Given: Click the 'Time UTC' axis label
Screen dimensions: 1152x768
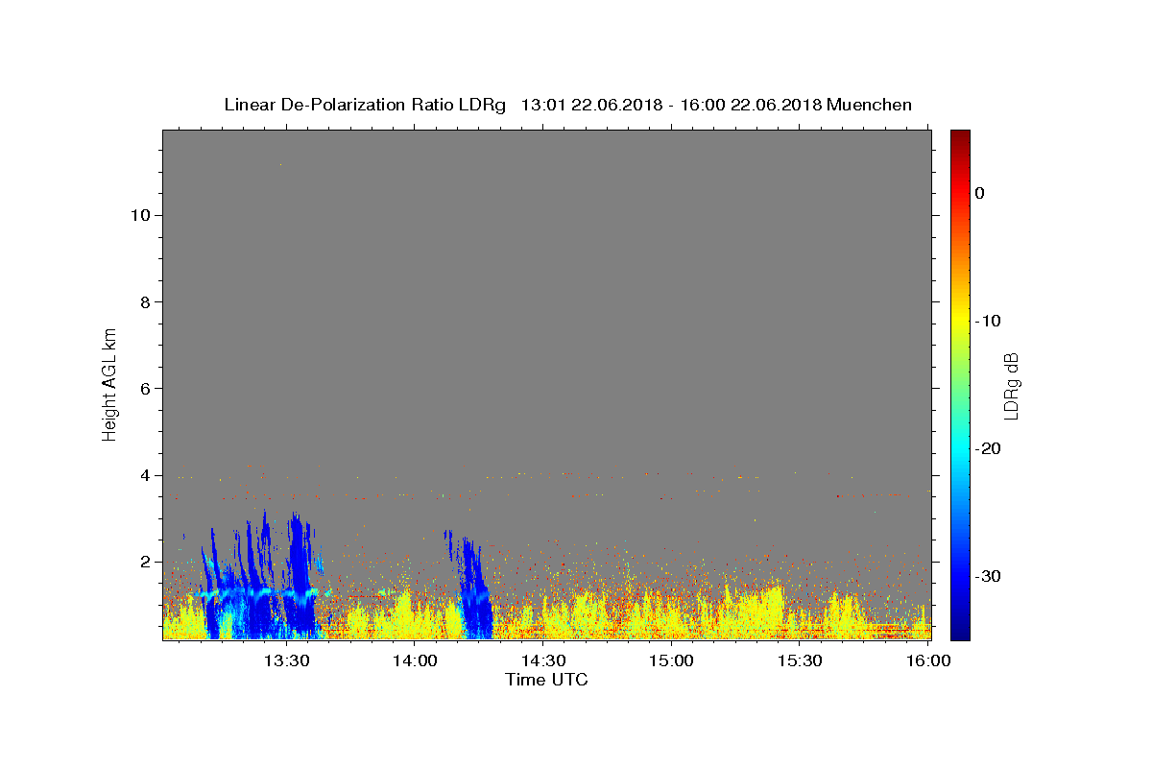Looking at the screenshot, I should [546, 680].
